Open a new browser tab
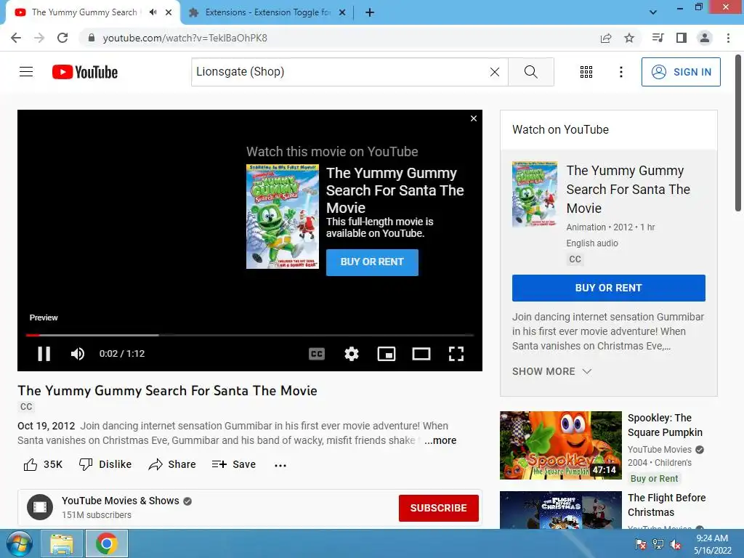The height and width of the screenshot is (558, 744). tap(370, 12)
